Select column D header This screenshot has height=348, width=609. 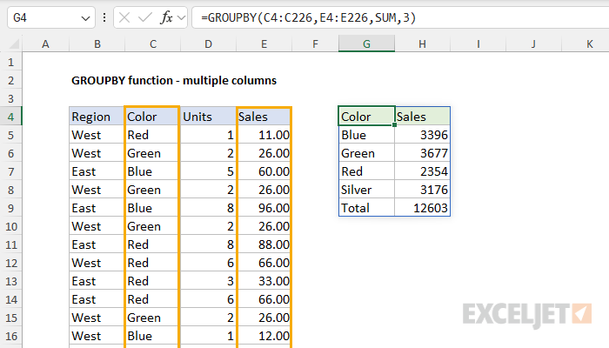[x=208, y=43]
